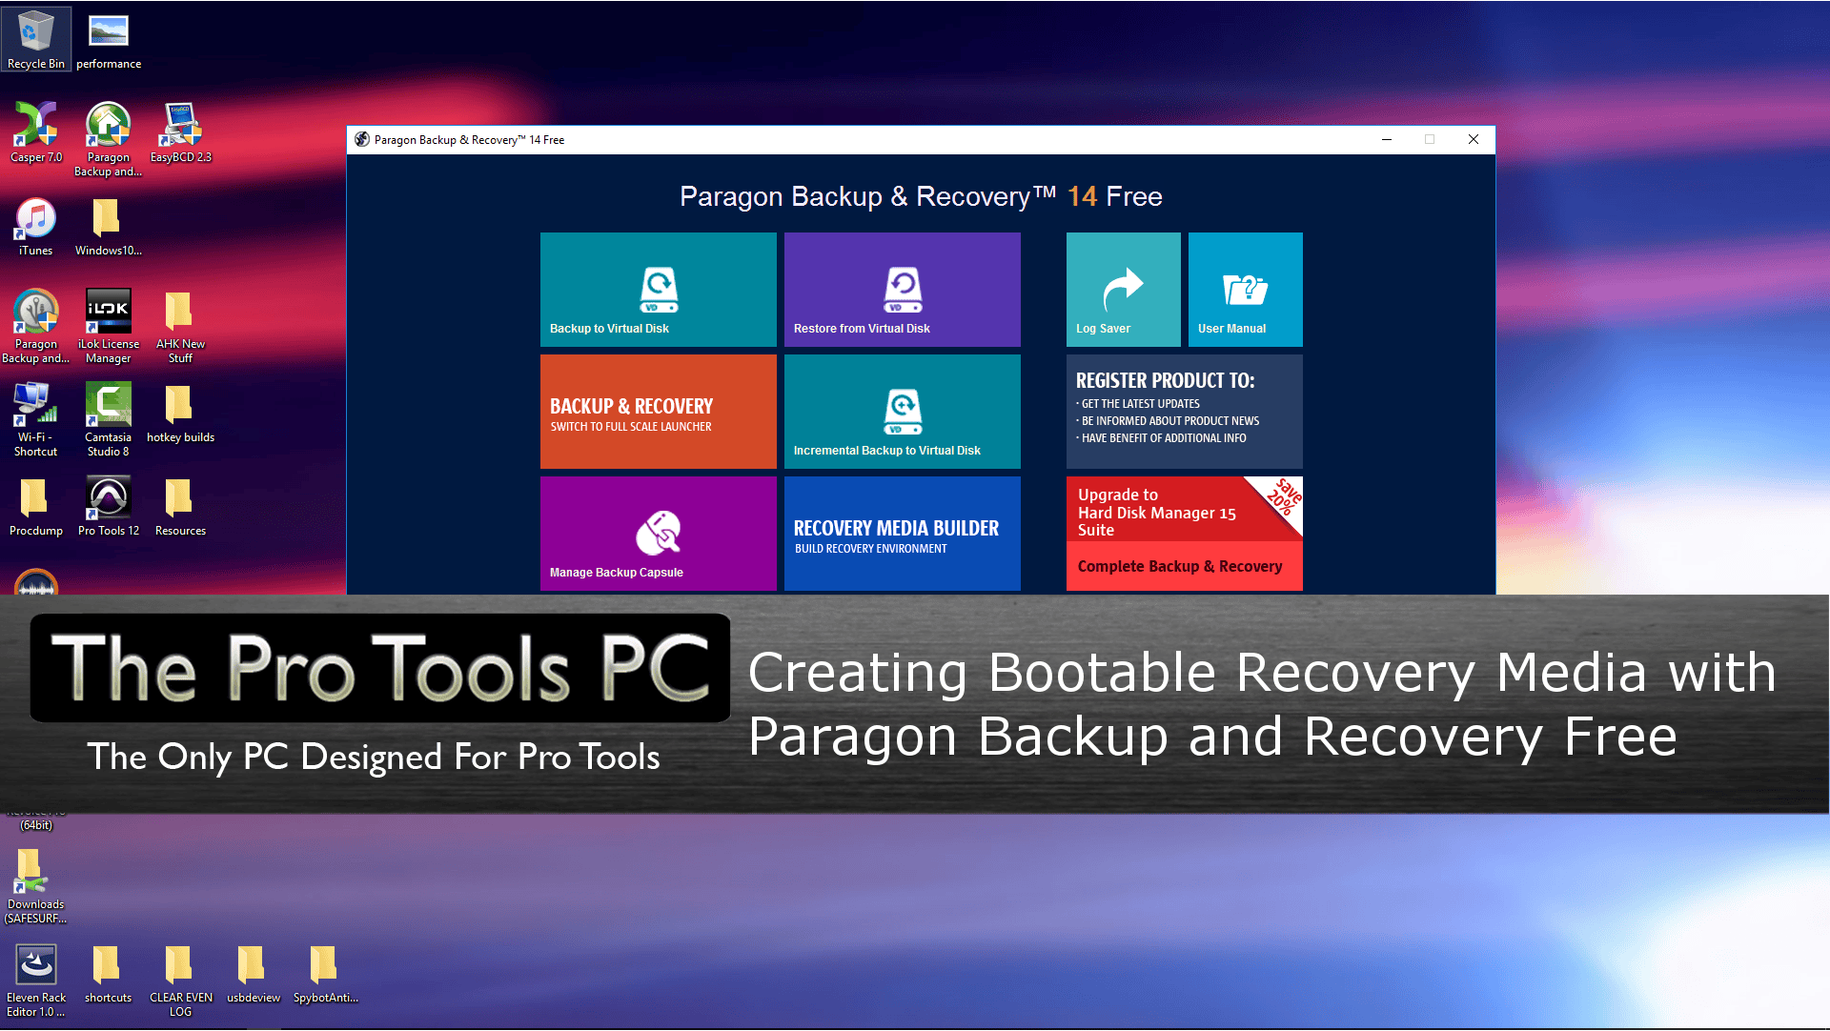Open Paragon Backup shortcut beside iLok

[x=36, y=326]
